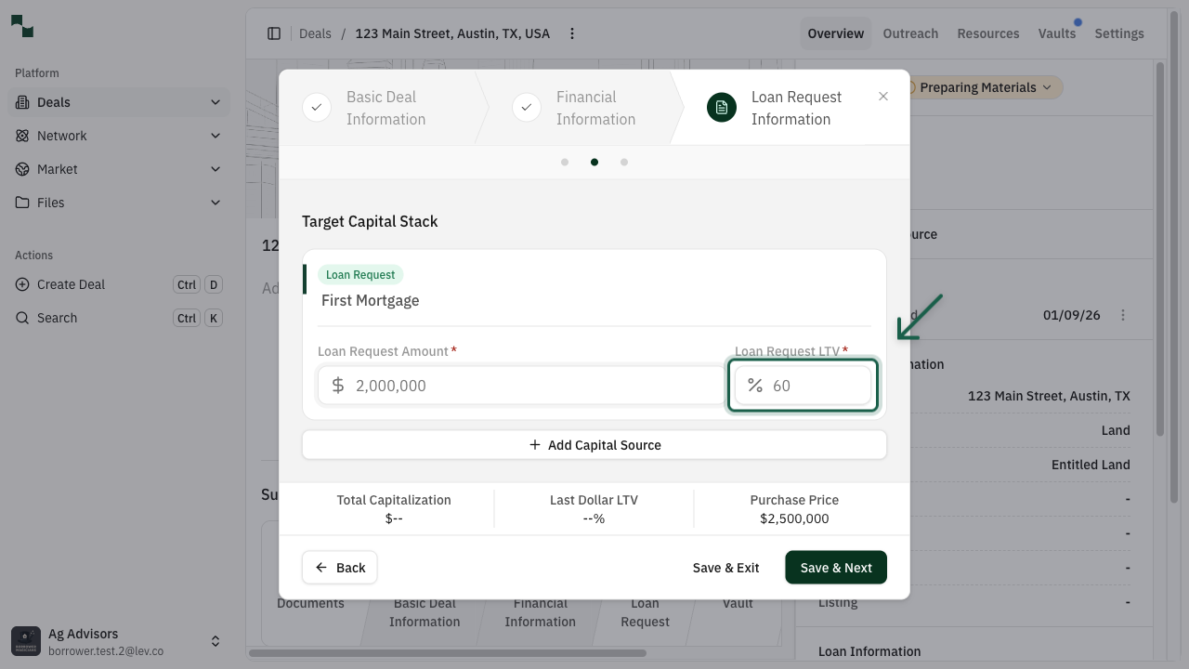Screen dimensions: 1189x669
Task: Expand the Ag Advisors account switcher
Action: pos(216,640)
